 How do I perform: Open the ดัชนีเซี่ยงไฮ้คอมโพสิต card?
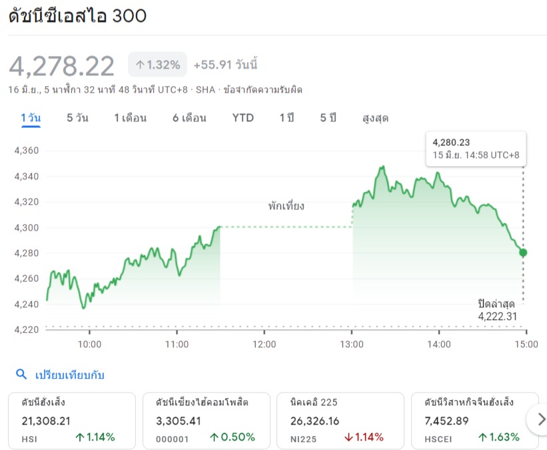pyautogui.click(x=206, y=421)
